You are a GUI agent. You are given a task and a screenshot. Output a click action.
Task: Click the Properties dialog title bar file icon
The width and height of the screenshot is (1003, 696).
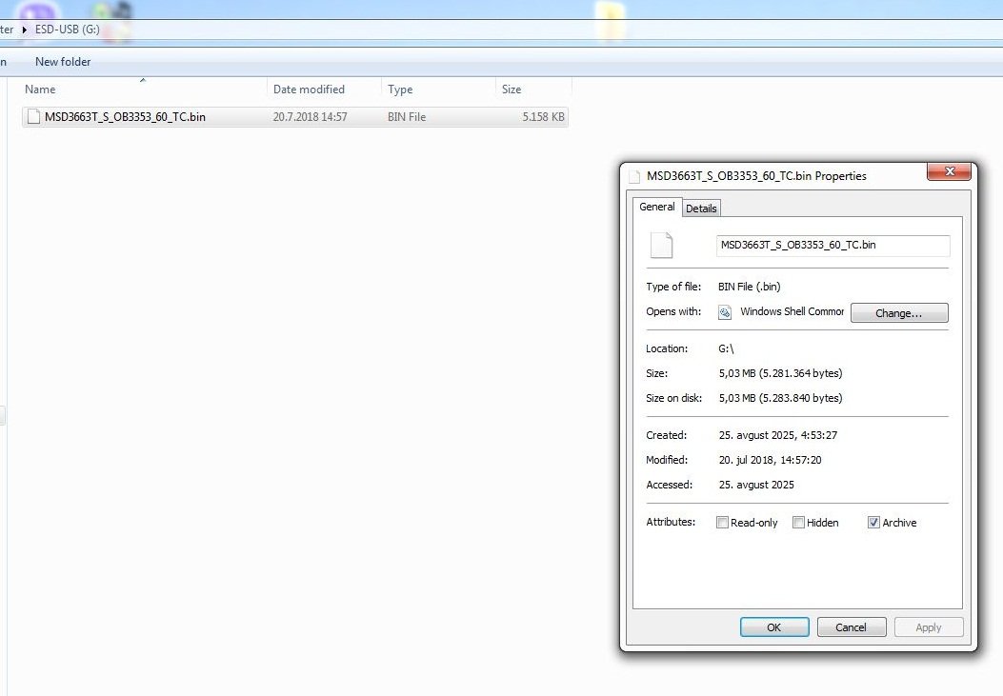[x=634, y=176]
